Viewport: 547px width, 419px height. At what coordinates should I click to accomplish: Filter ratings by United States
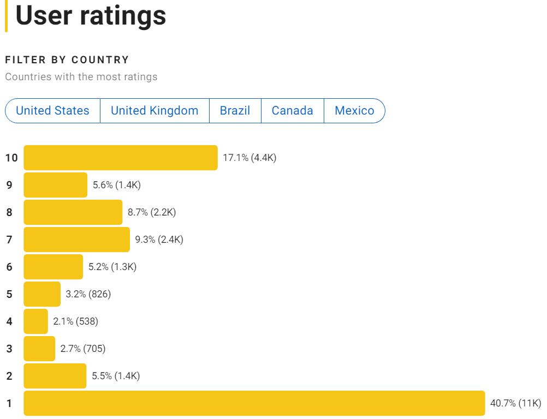coord(52,111)
